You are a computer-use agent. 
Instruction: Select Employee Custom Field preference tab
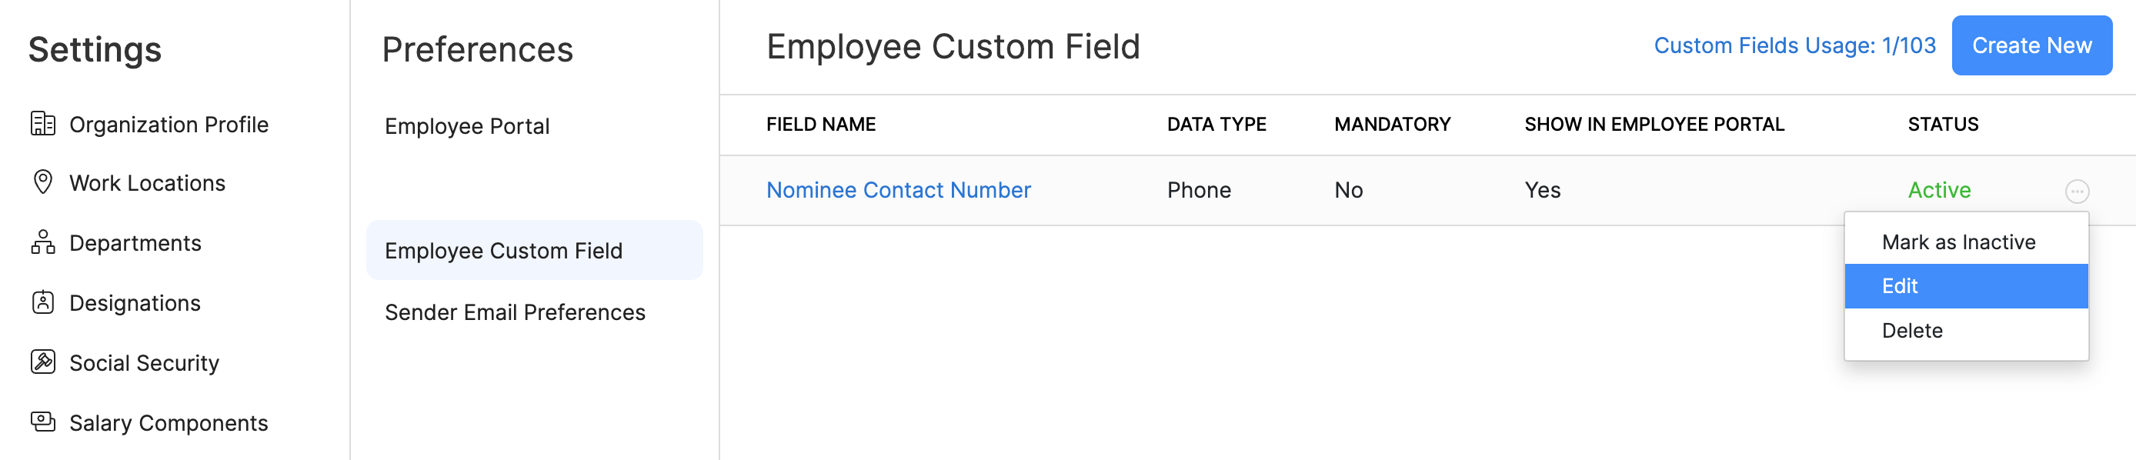503,250
